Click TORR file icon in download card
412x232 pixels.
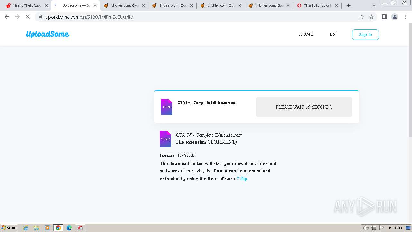(166, 107)
